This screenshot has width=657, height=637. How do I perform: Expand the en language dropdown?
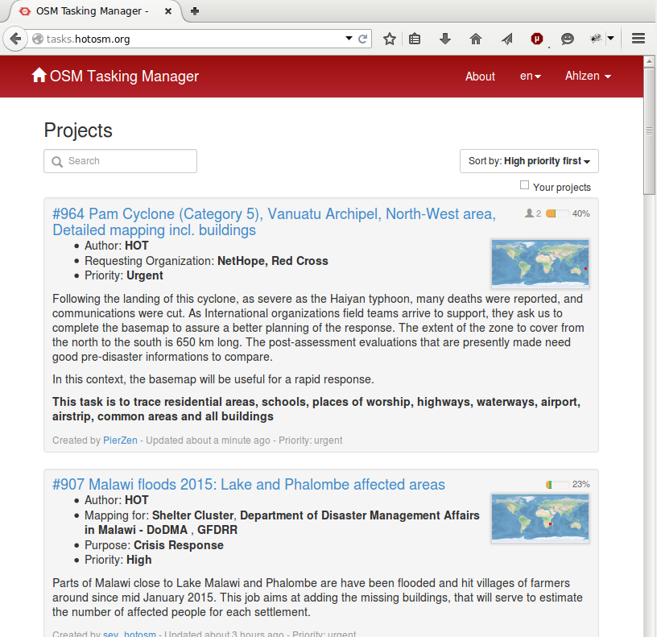click(x=530, y=77)
